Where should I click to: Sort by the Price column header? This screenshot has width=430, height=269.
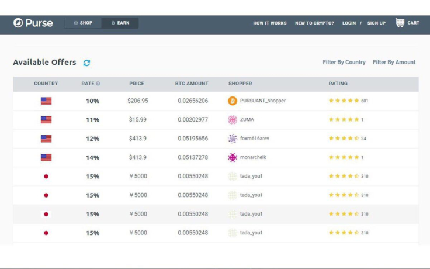coord(137,84)
